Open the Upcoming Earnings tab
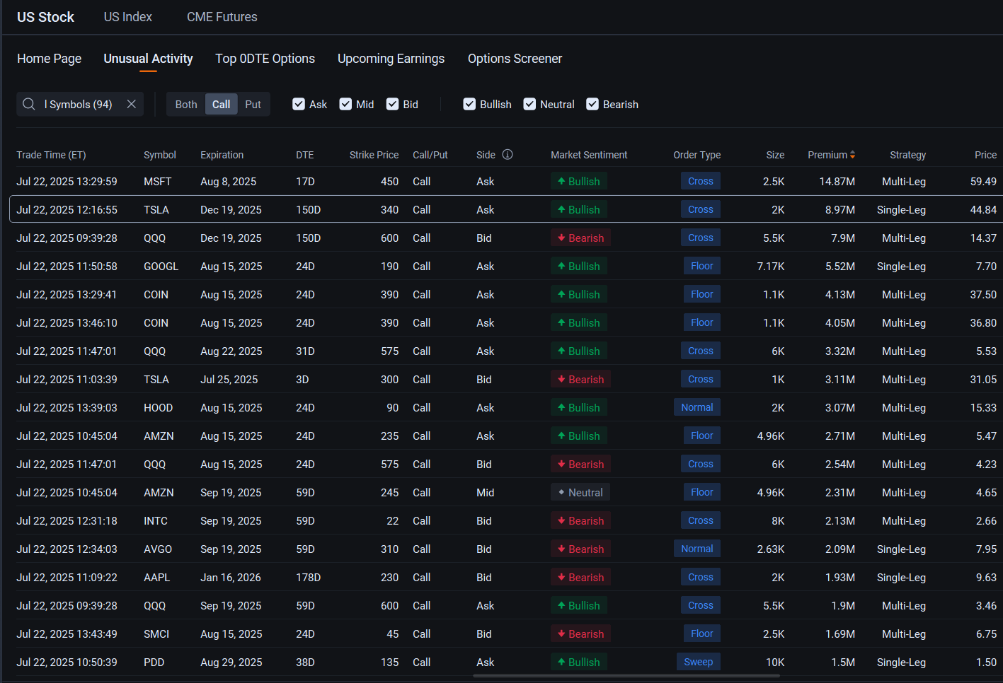This screenshot has height=683, width=1003. point(391,59)
